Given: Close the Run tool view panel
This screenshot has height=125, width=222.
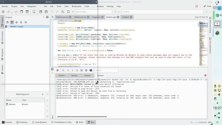Looking at the screenshot, I should pyautogui.click(x=52, y=69).
